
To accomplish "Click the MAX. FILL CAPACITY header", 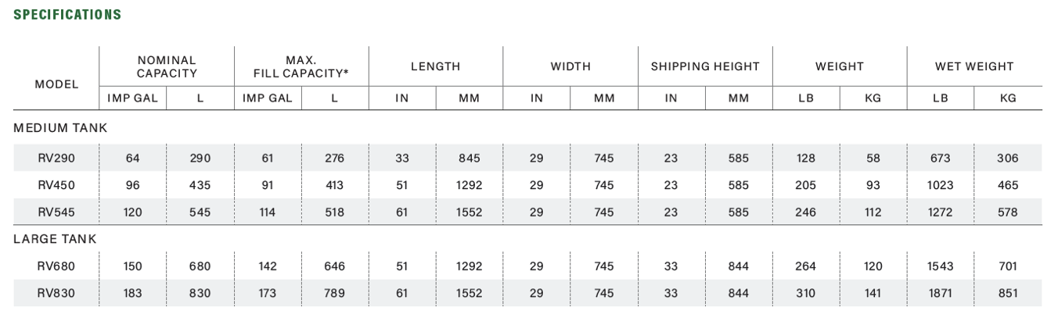I will 300,66.
